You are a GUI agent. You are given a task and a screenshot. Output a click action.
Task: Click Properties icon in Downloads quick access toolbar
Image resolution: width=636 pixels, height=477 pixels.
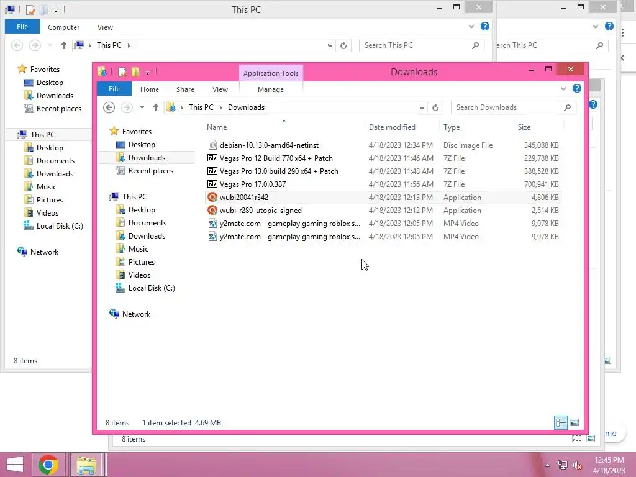(122, 72)
